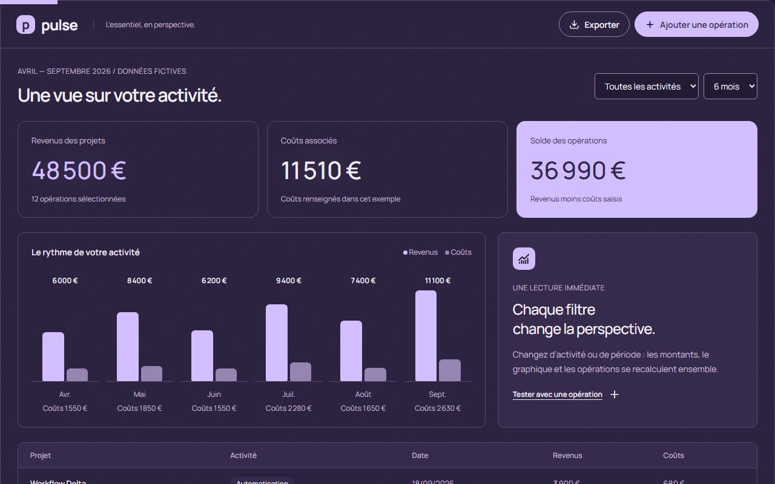Click the pulse logo icon
Screen dimensions: 775x484
(x=25, y=25)
